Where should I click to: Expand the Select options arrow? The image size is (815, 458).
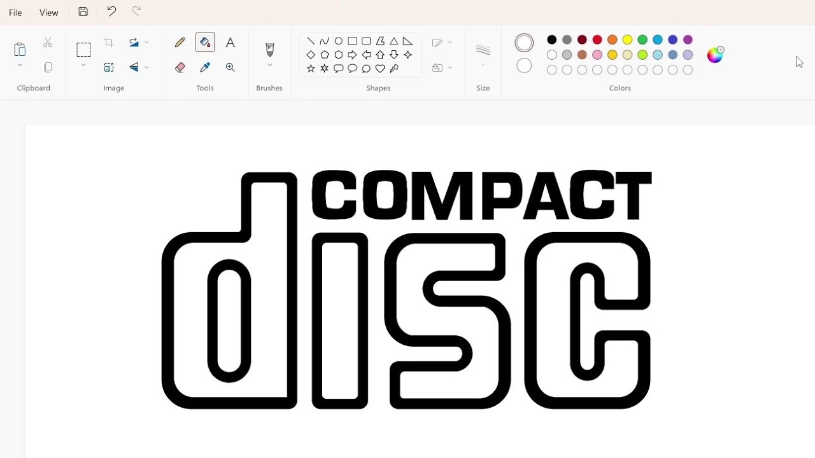tap(83, 65)
